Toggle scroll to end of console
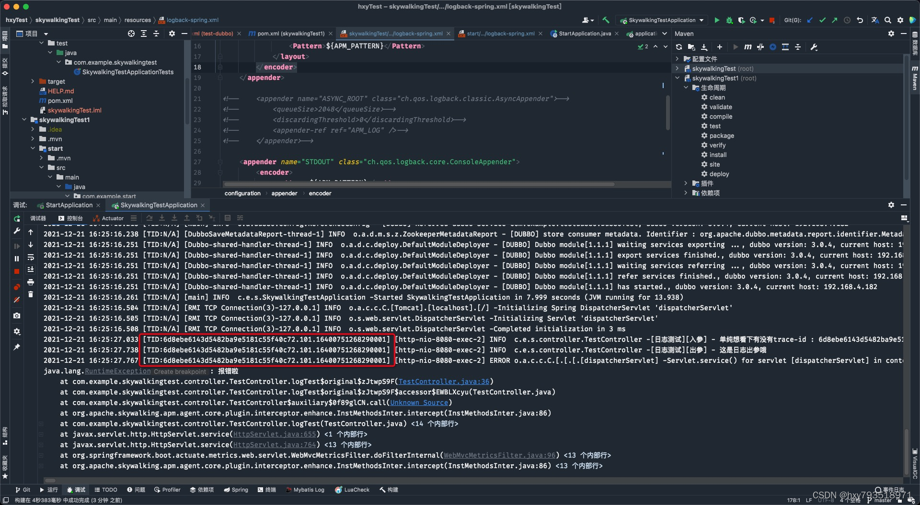Screen dimensions: 920x505 click(x=31, y=269)
